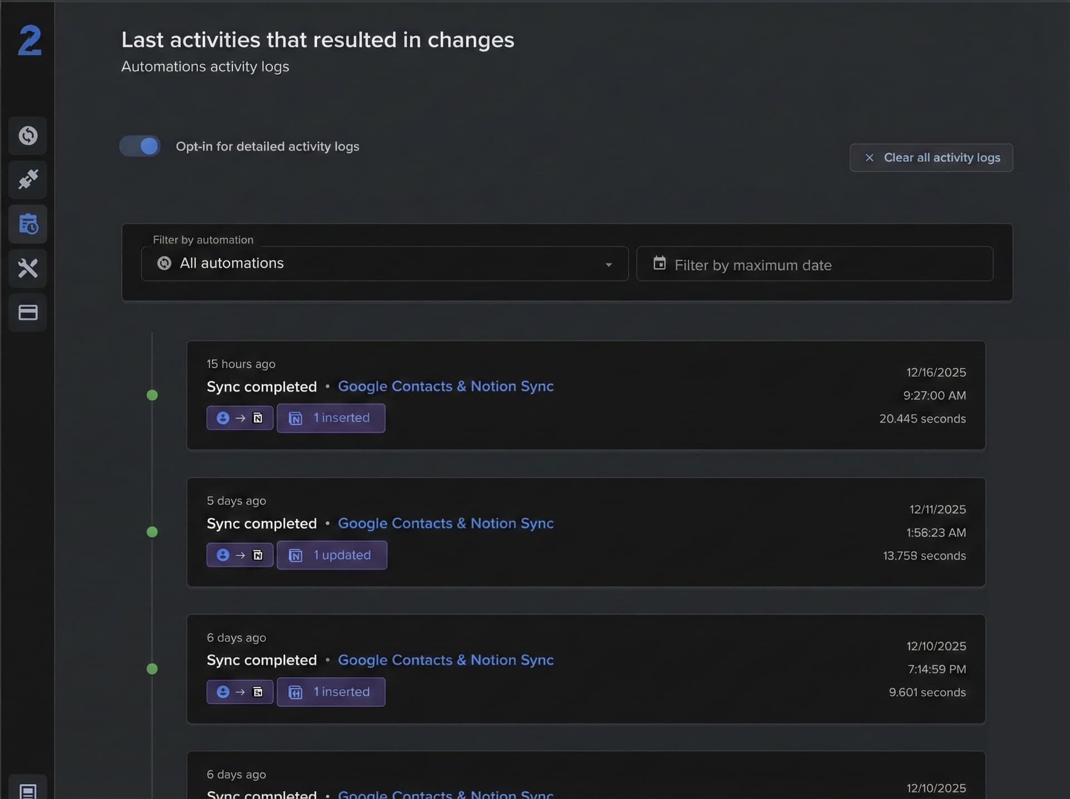Expand the automation filter chevron

click(x=609, y=265)
